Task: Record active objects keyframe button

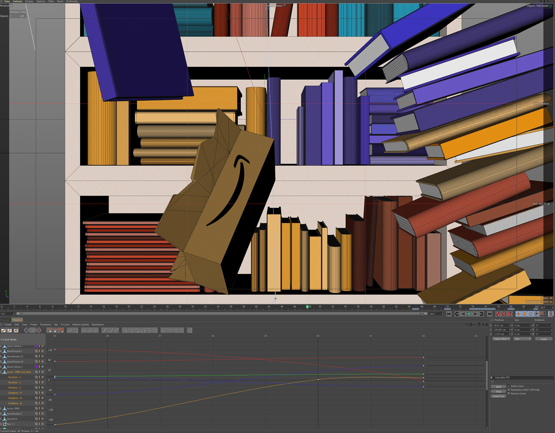Action: 498,314
